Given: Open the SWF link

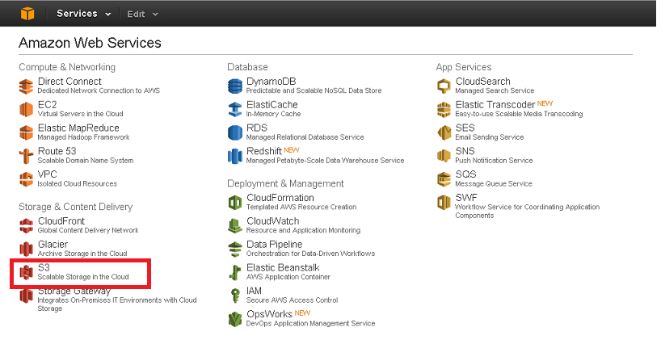Looking at the screenshot, I should [x=466, y=198].
